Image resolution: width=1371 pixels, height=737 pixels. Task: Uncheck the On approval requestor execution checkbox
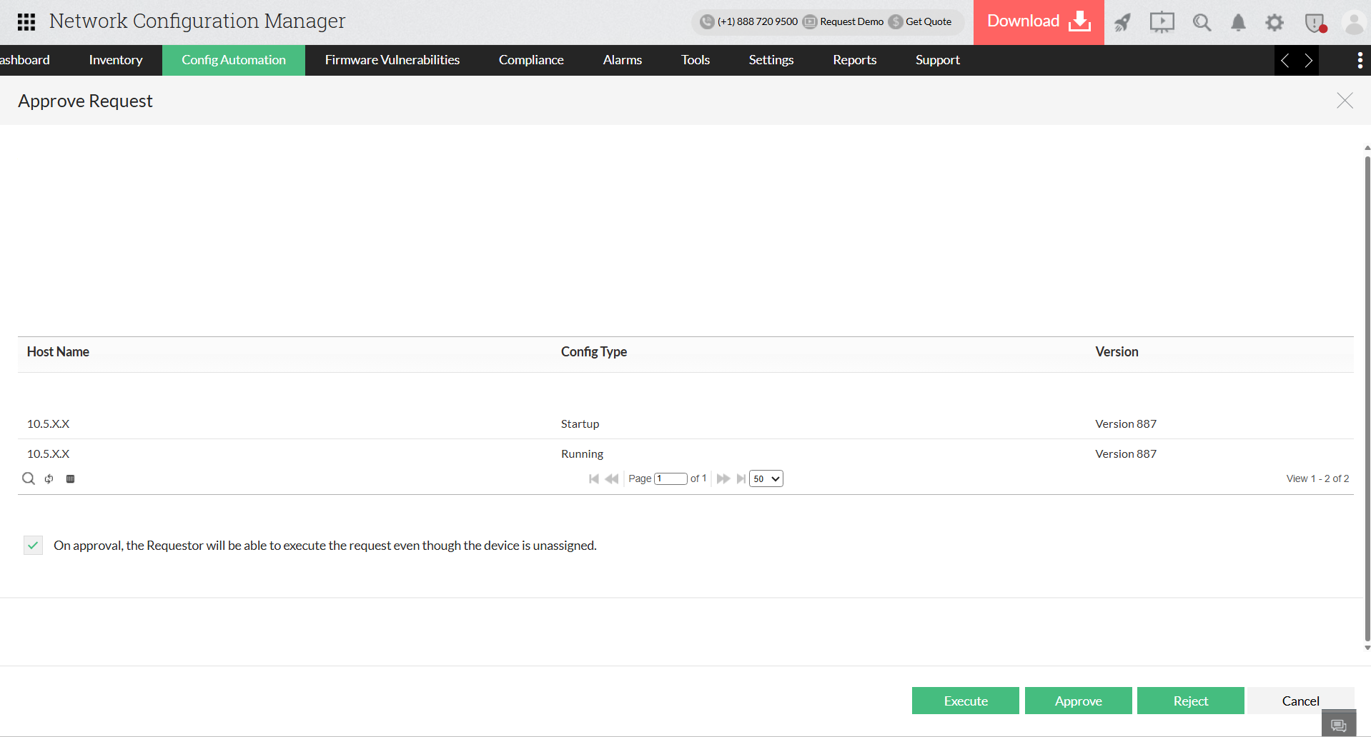(33, 545)
